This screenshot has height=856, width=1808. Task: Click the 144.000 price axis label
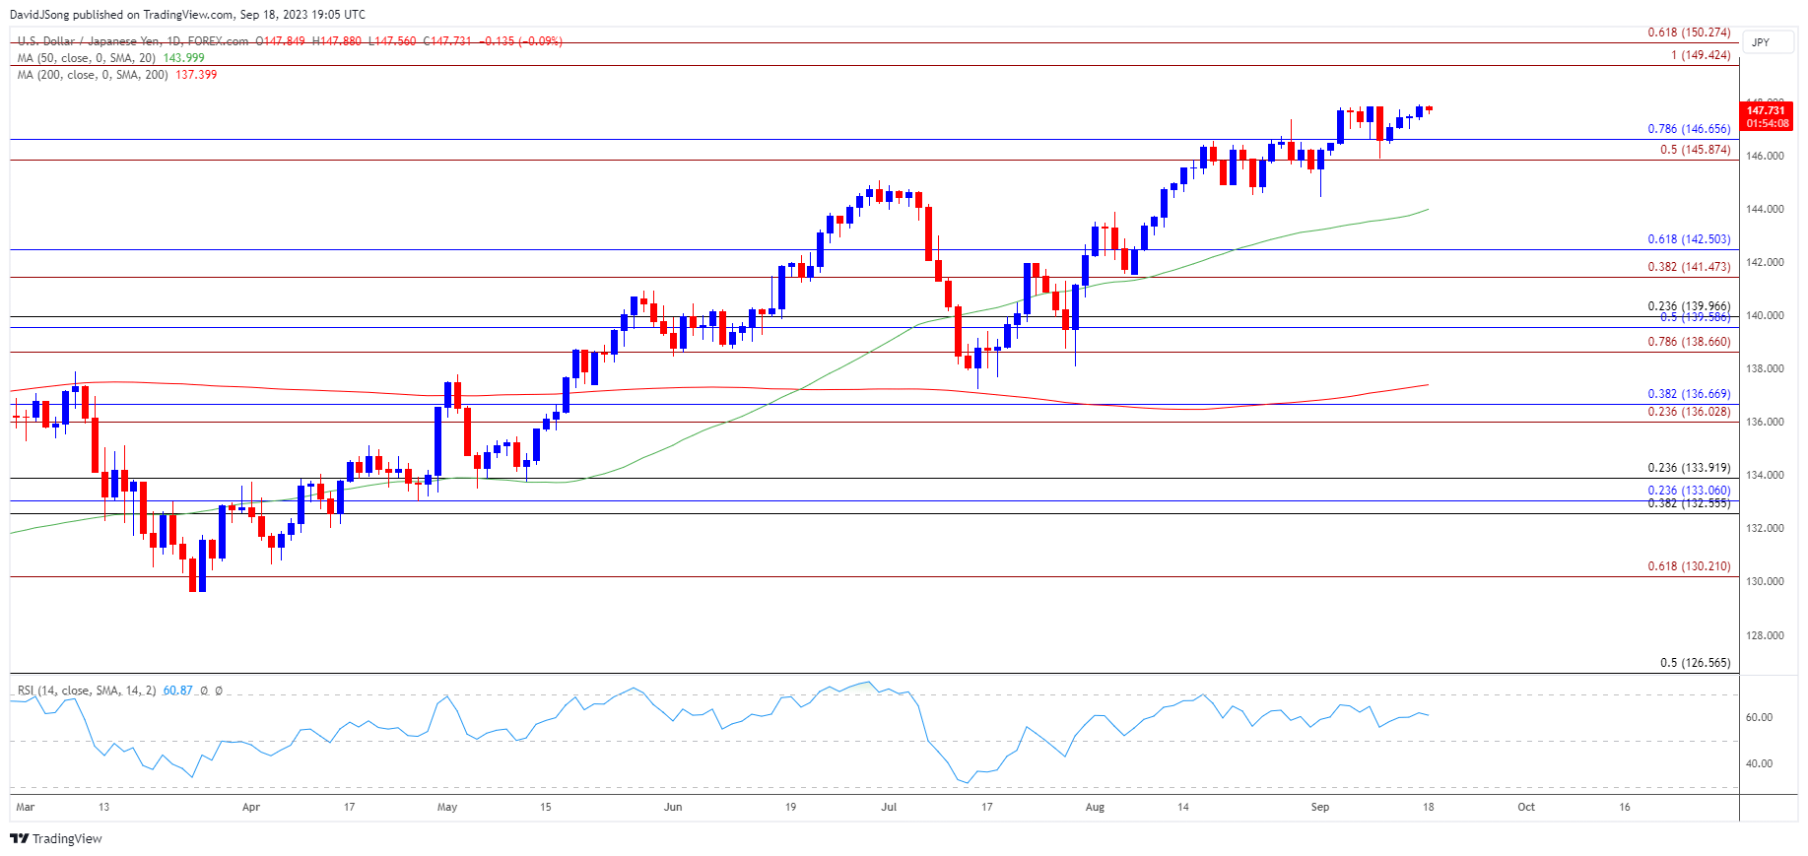tap(1765, 209)
